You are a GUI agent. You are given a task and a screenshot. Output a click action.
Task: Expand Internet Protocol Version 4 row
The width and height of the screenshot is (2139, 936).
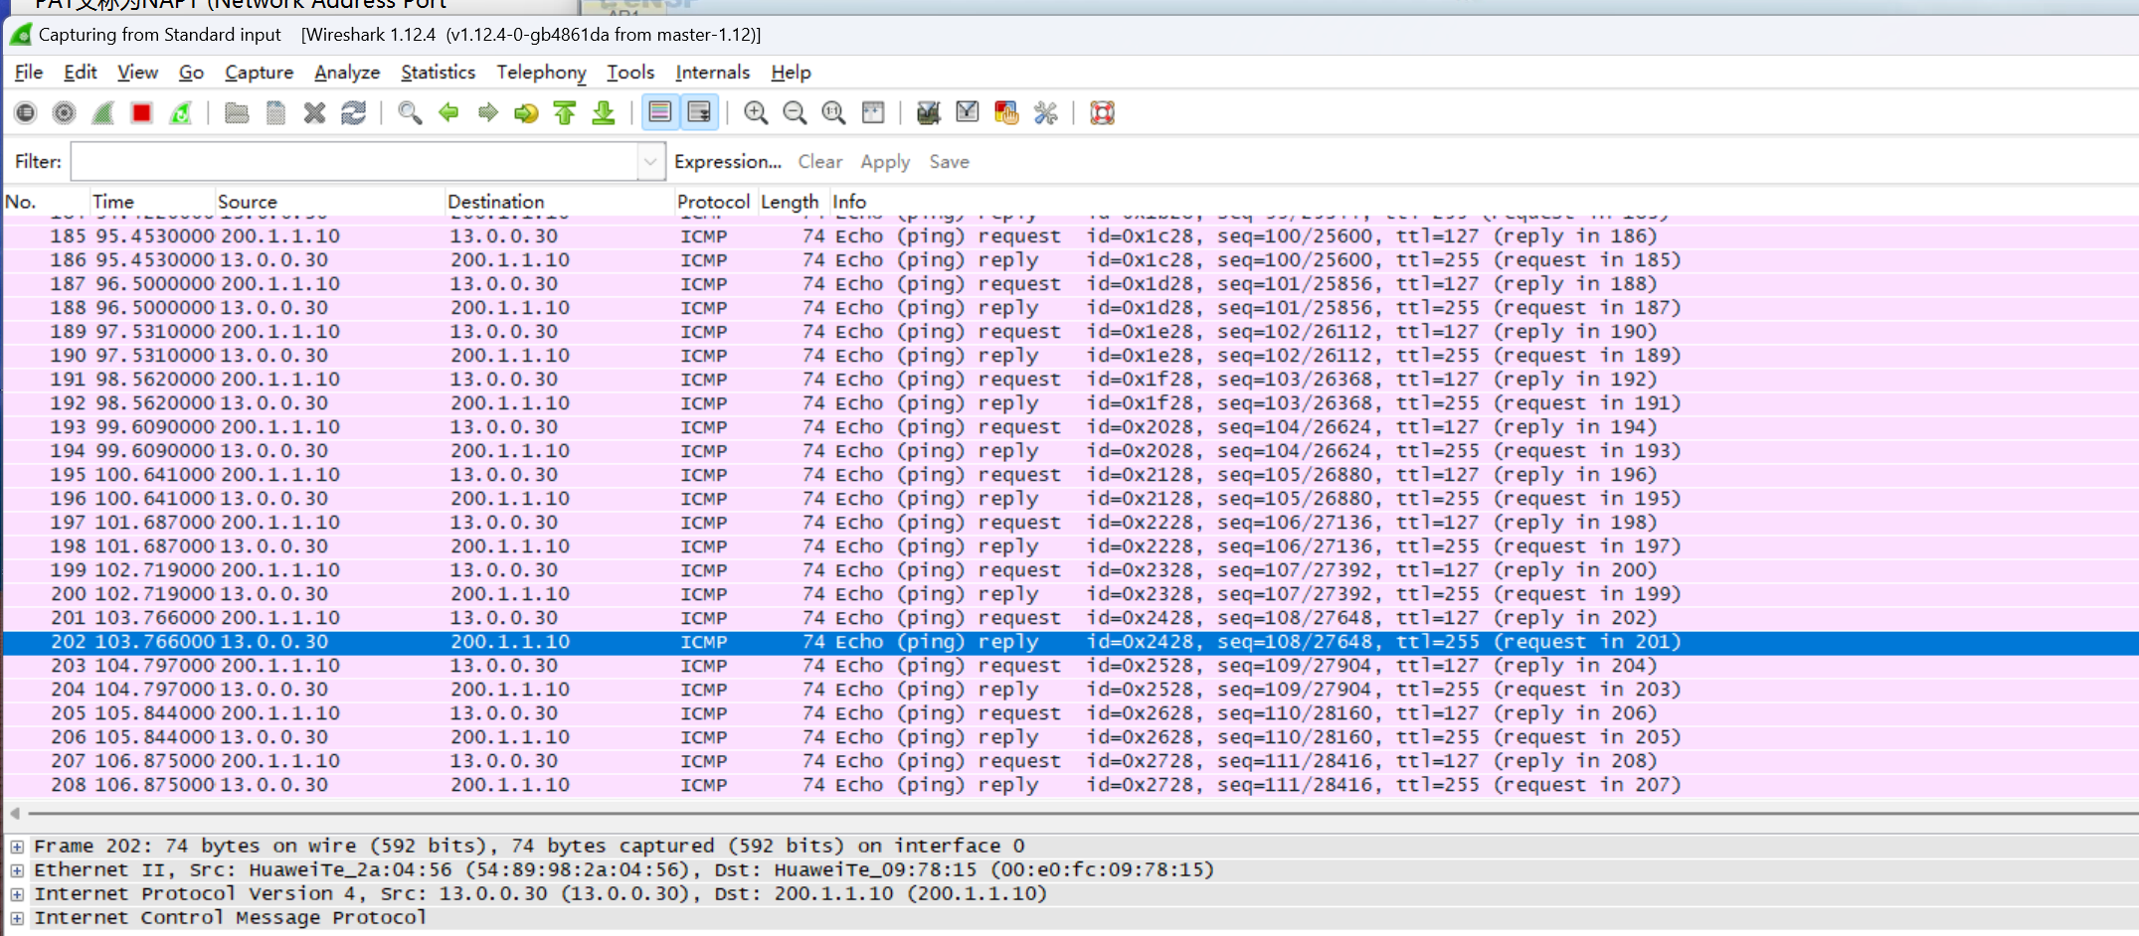pyautogui.click(x=17, y=894)
